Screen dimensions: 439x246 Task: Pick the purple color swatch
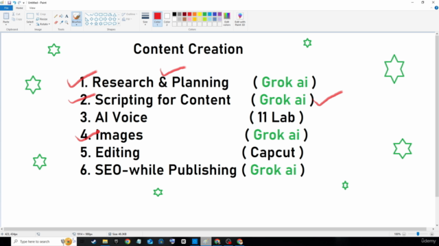[219, 14]
